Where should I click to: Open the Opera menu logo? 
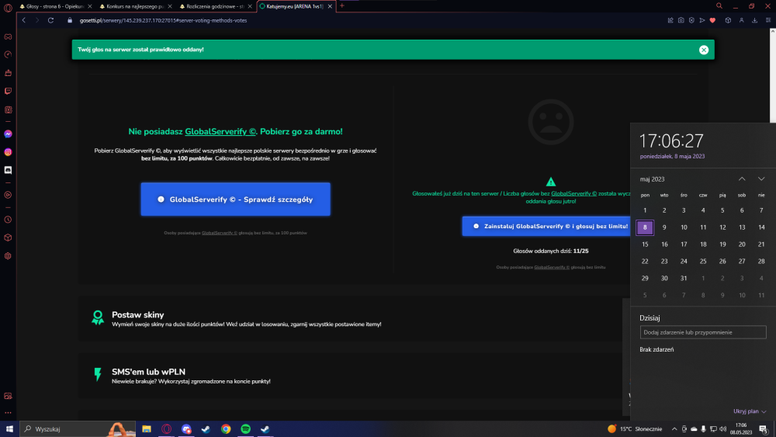pos(8,8)
